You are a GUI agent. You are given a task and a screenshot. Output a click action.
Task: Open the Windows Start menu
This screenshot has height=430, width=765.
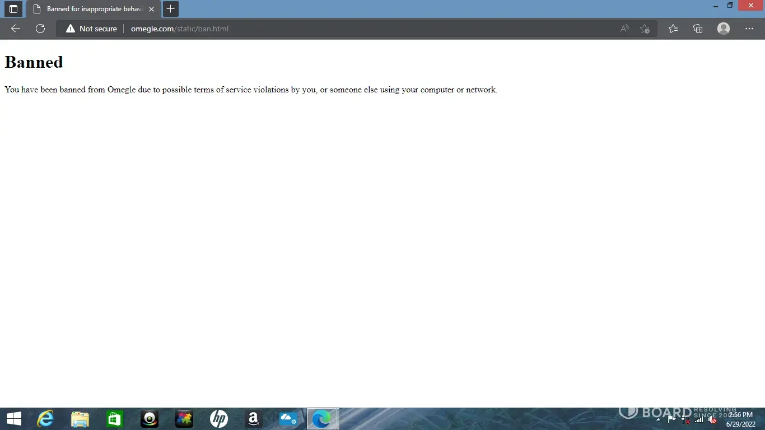click(13, 419)
